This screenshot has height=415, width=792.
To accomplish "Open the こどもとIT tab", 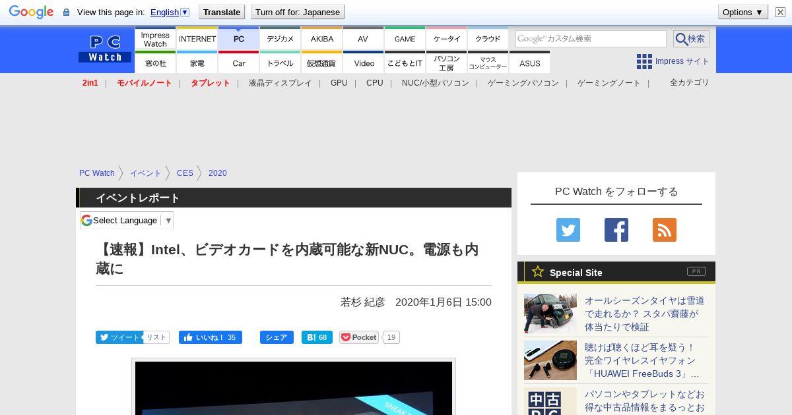I will [x=405, y=63].
